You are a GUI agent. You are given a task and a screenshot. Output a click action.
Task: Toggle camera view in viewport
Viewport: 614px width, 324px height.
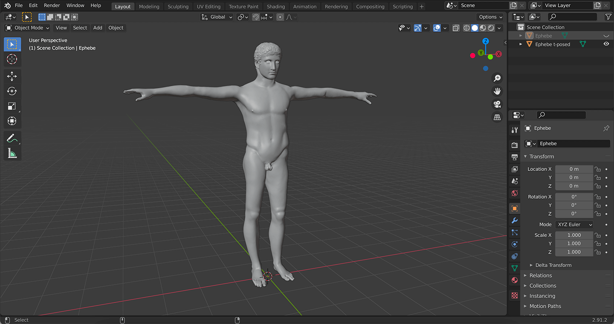[x=497, y=104]
